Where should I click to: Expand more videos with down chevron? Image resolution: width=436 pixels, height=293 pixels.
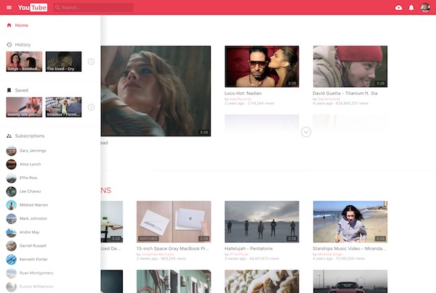[306, 132]
